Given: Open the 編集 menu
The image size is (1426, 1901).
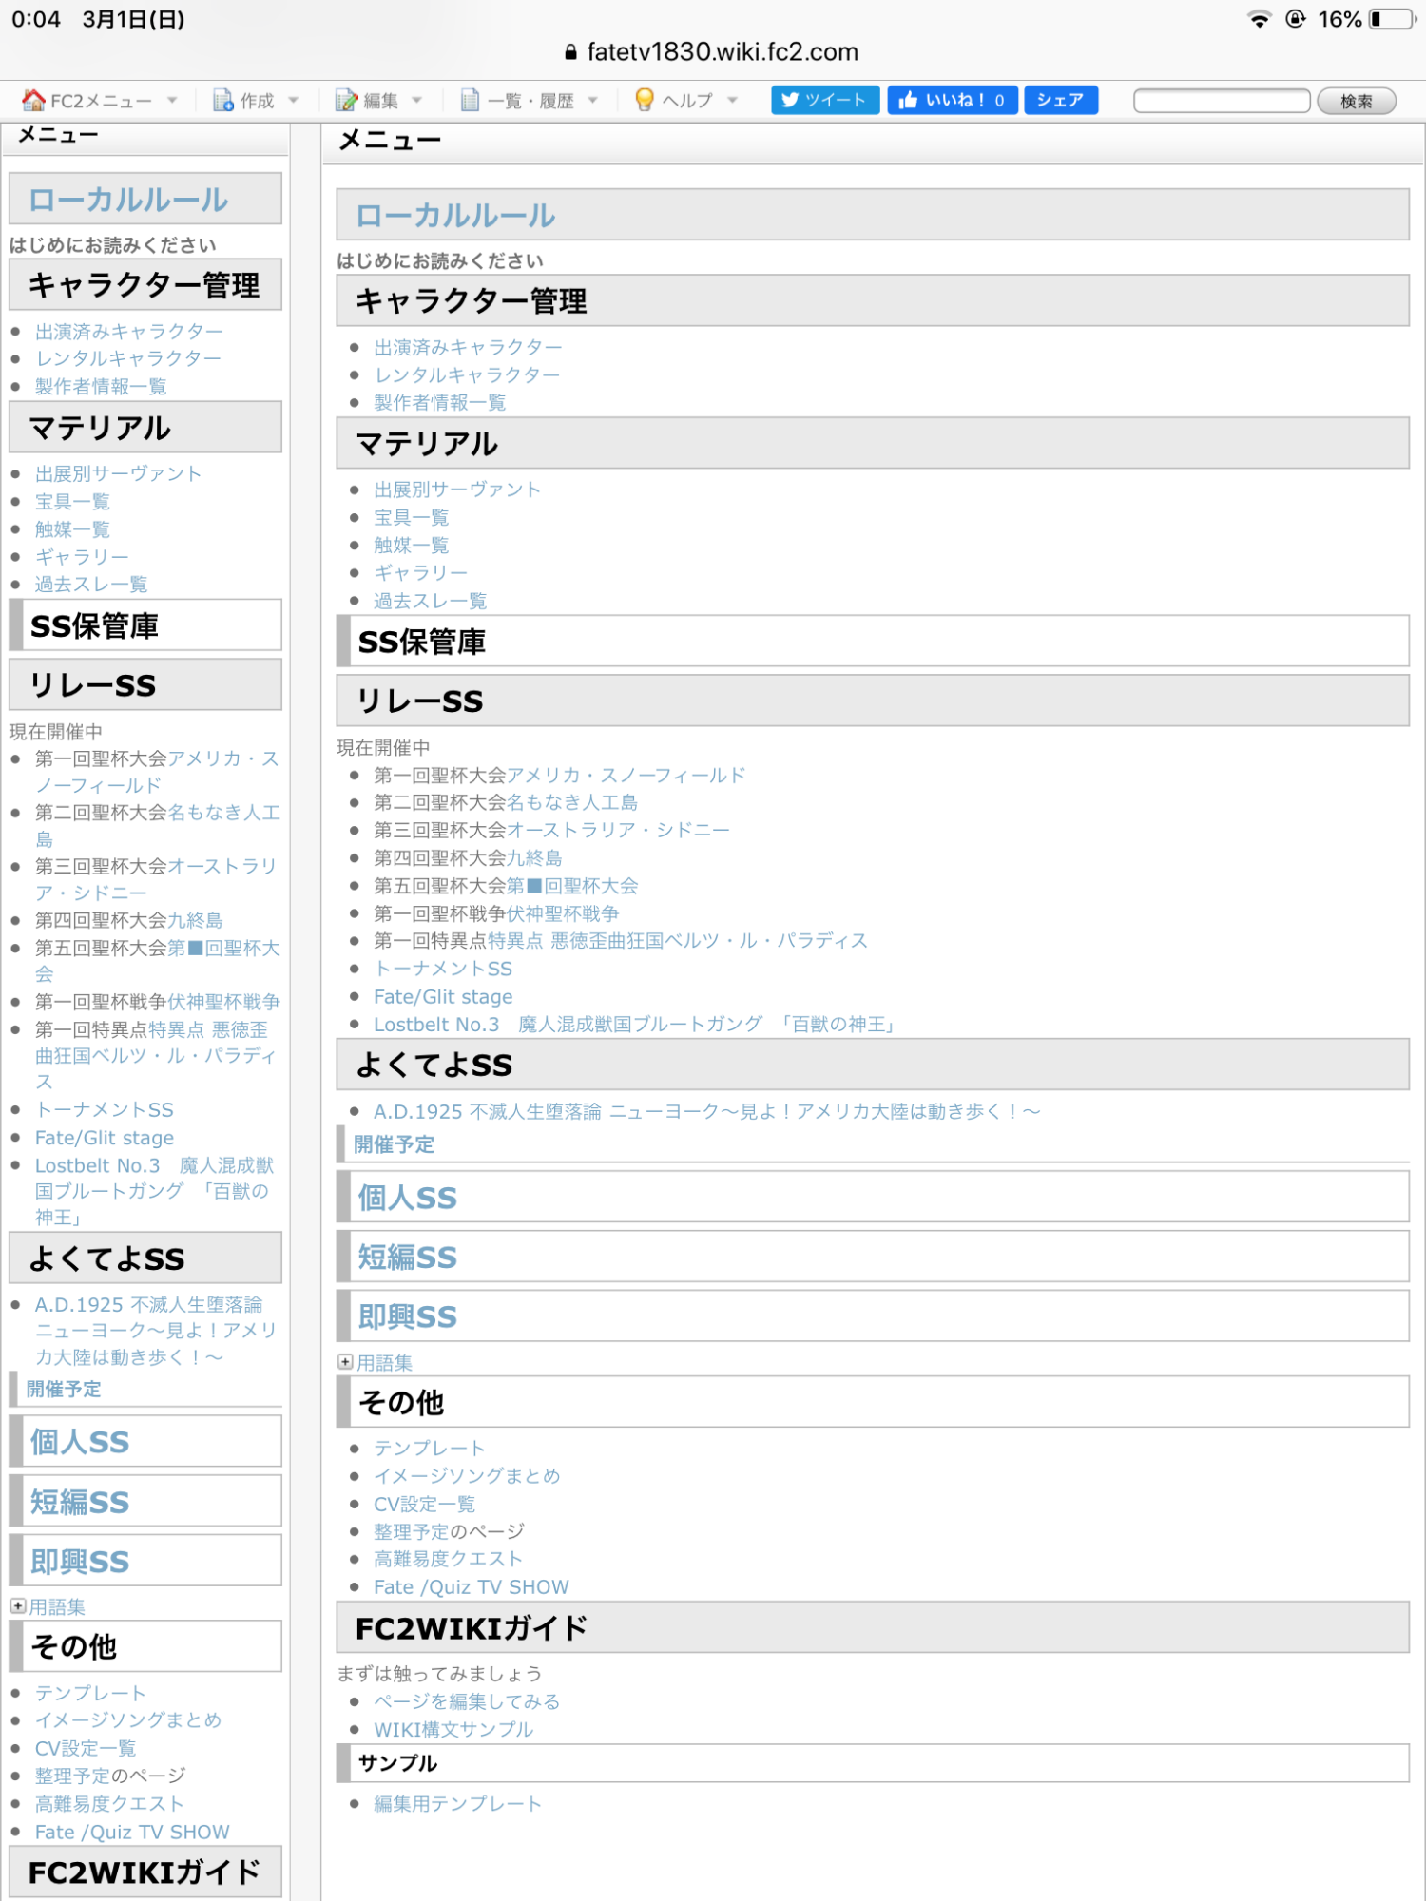Looking at the screenshot, I should pyautogui.click(x=381, y=100).
